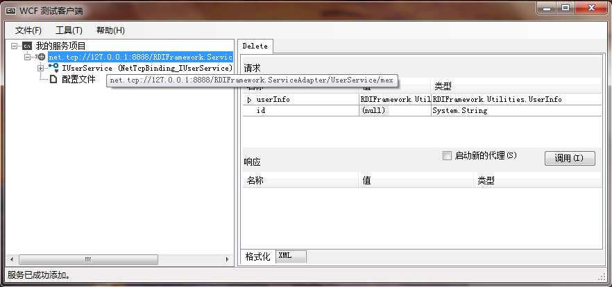Switch to the XML tab
Image resolution: width=612 pixels, height=287 pixels.
click(285, 256)
